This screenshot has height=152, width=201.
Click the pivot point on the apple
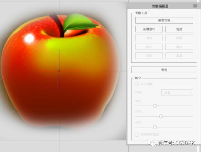coord(59,71)
